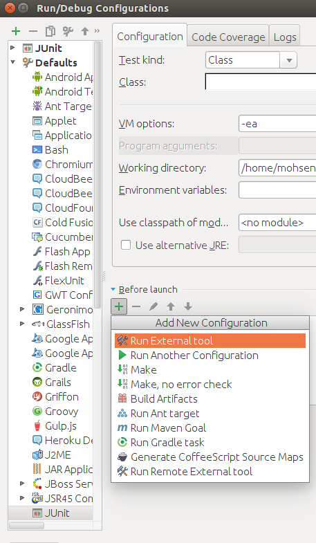Open the Code Coverage tab
This screenshot has height=543, width=316.
[228, 37]
